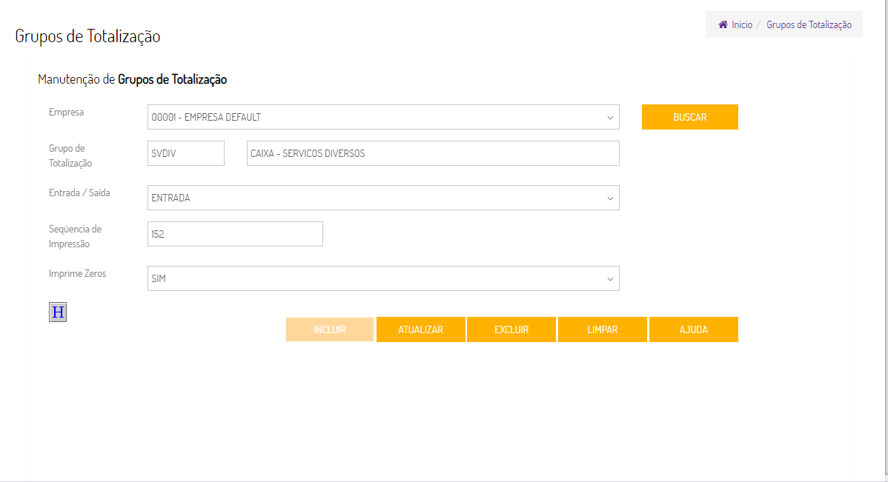Click the Entrada / Saída label

pyautogui.click(x=79, y=193)
